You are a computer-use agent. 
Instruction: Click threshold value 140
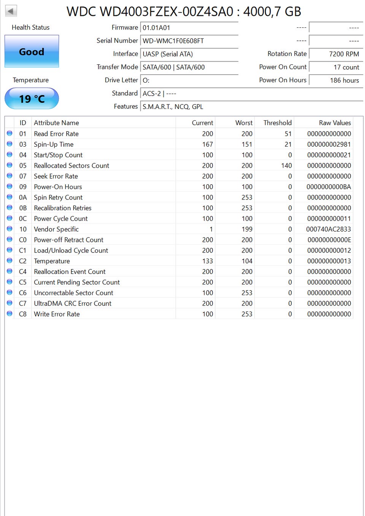[286, 166]
